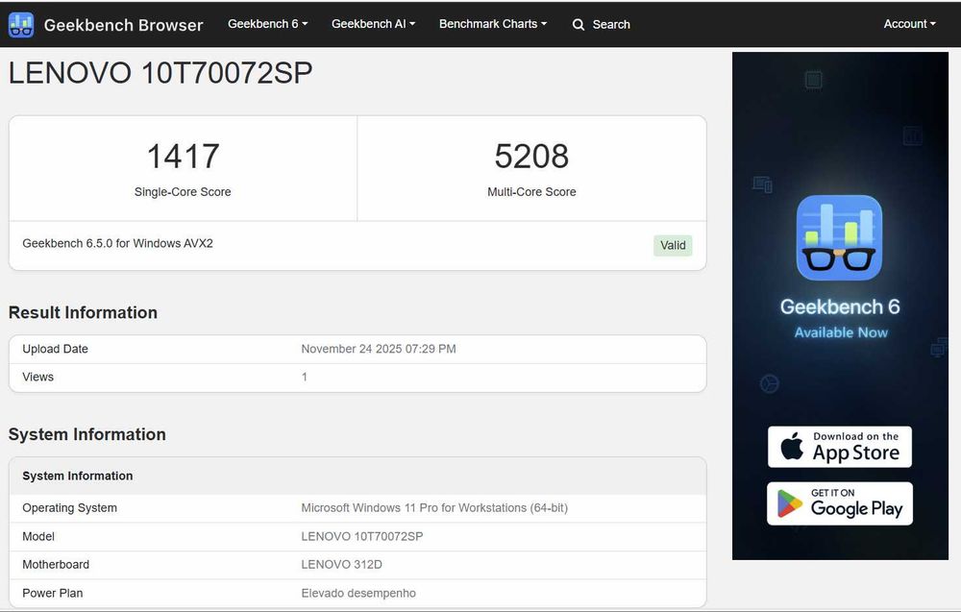The height and width of the screenshot is (612, 961).
Task: Click the Geekbench glasses logo icon in navbar
Action: click(x=21, y=25)
